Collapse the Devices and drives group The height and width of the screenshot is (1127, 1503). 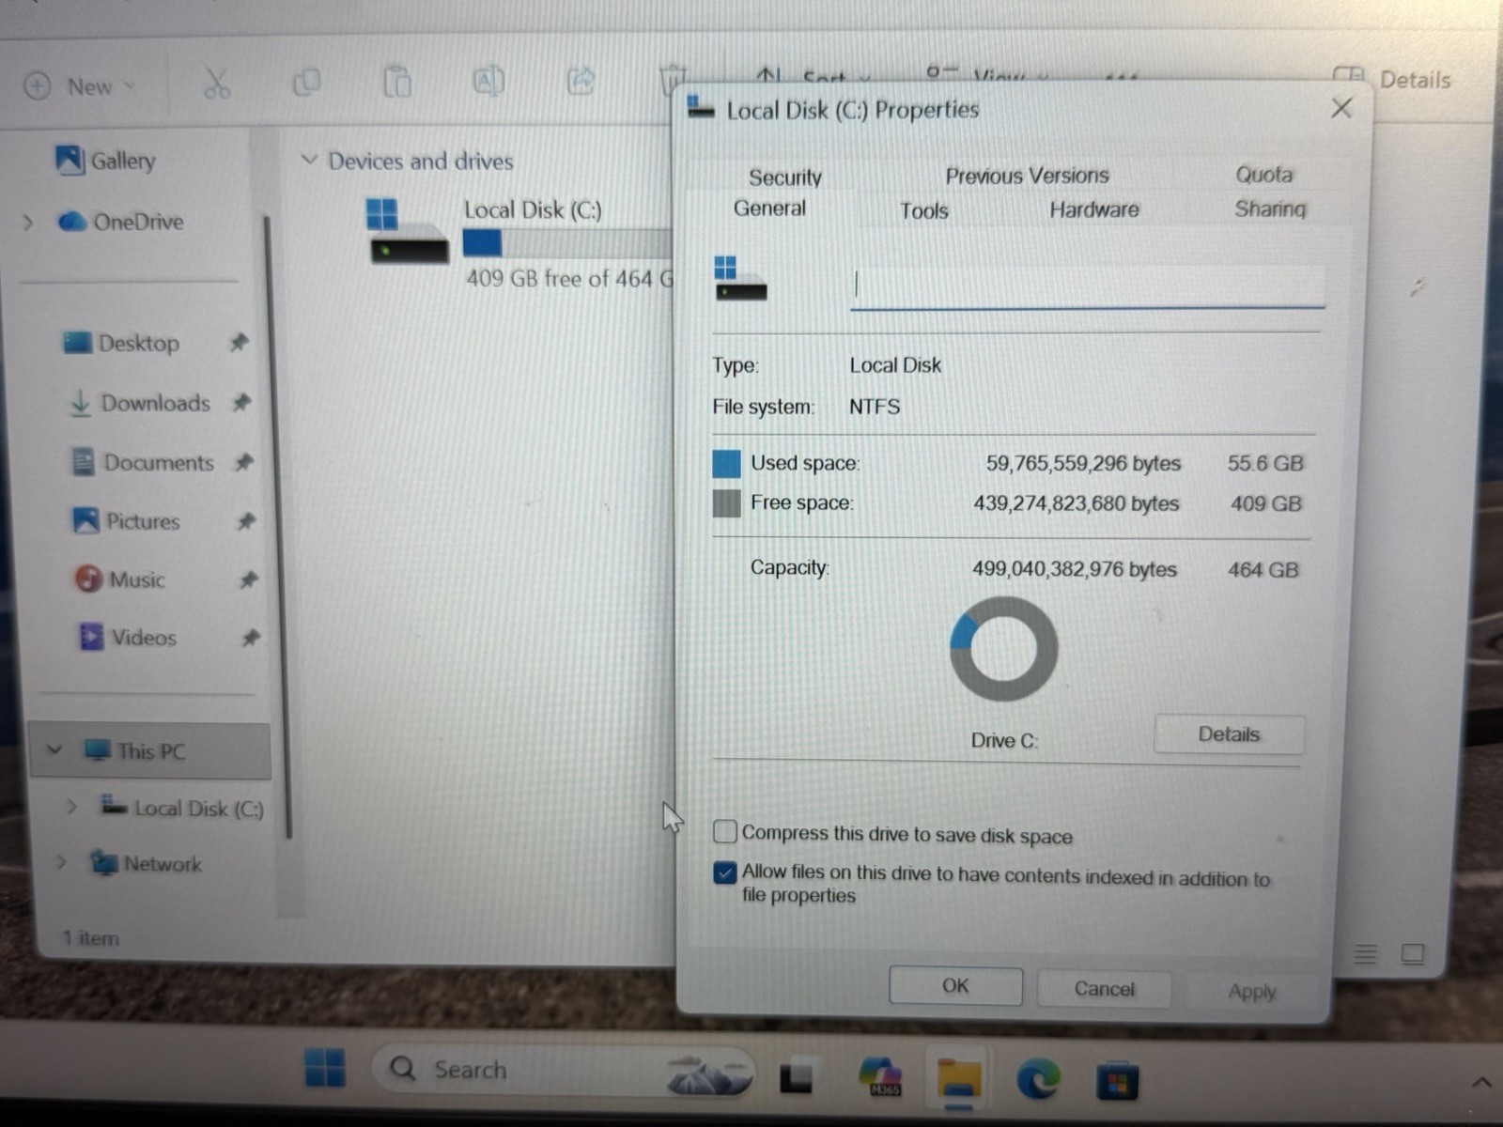tap(309, 160)
